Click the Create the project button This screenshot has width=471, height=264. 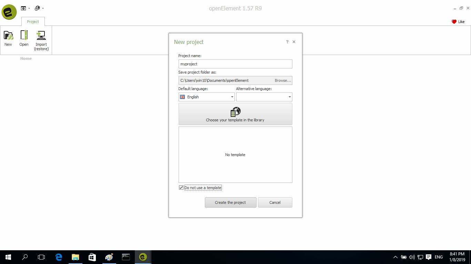tap(230, 202)
